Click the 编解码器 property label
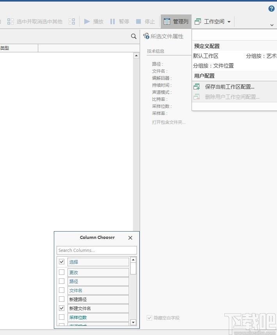This screenshot has width=277, height=335. [x=162, y=78]
